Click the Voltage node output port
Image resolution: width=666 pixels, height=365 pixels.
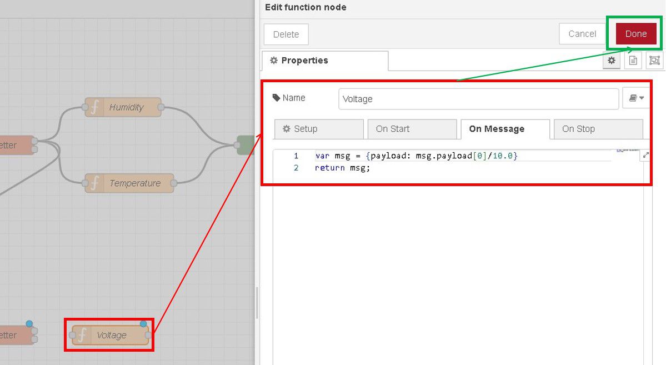[148, 335]
